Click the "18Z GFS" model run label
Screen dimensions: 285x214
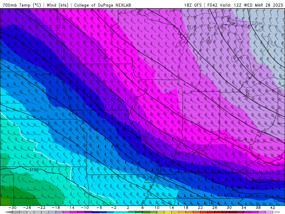[193, 5]
